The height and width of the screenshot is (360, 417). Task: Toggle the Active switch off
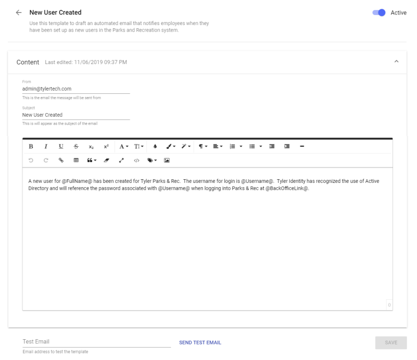coord(380,13)
